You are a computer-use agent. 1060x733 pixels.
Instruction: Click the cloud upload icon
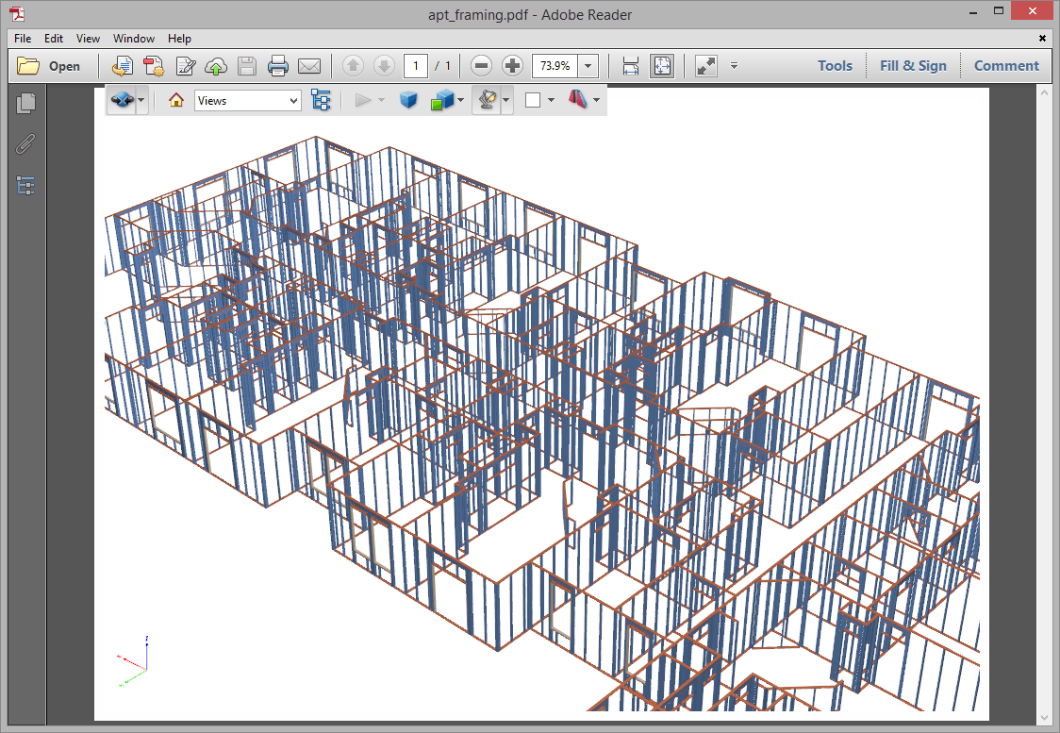coord(216,66)
